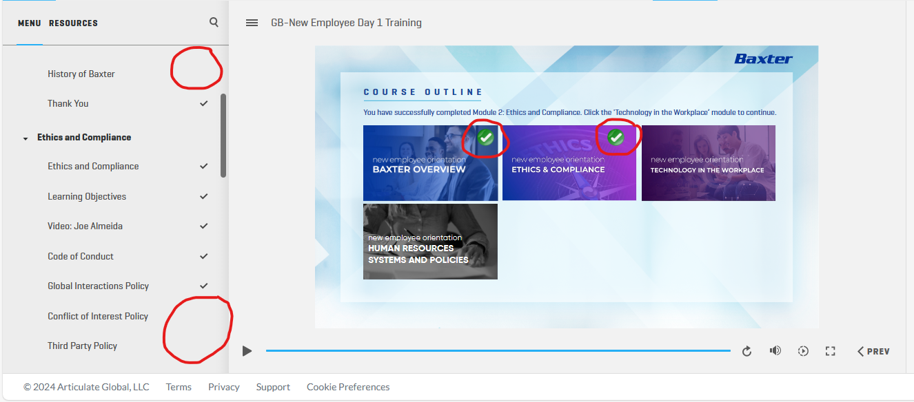Open Technology in the Workplace module tile
The image size is (914, 402).
[709, 163]
